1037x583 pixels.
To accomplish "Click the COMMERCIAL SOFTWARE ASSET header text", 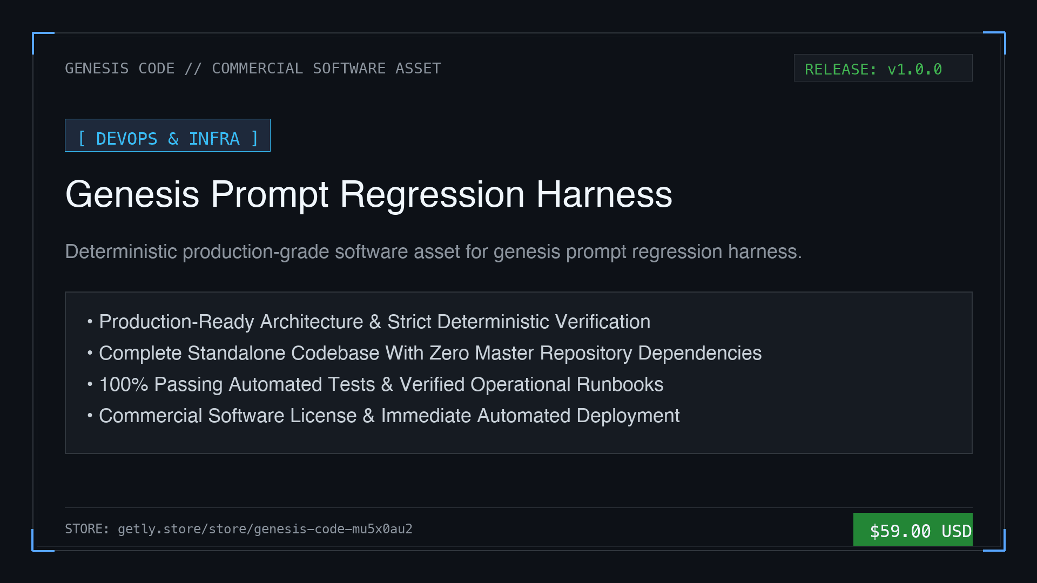I will click(x=326, y=69).
